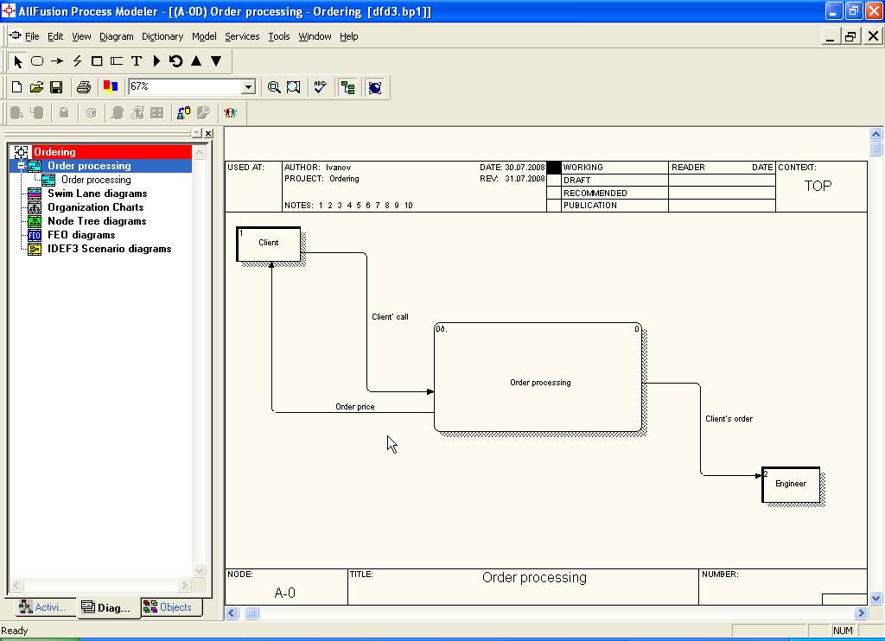Screen dimensions: 885x641
Task: Select IDEF3 Scenario diagrams in tree
Action: [x=109, y=249]
